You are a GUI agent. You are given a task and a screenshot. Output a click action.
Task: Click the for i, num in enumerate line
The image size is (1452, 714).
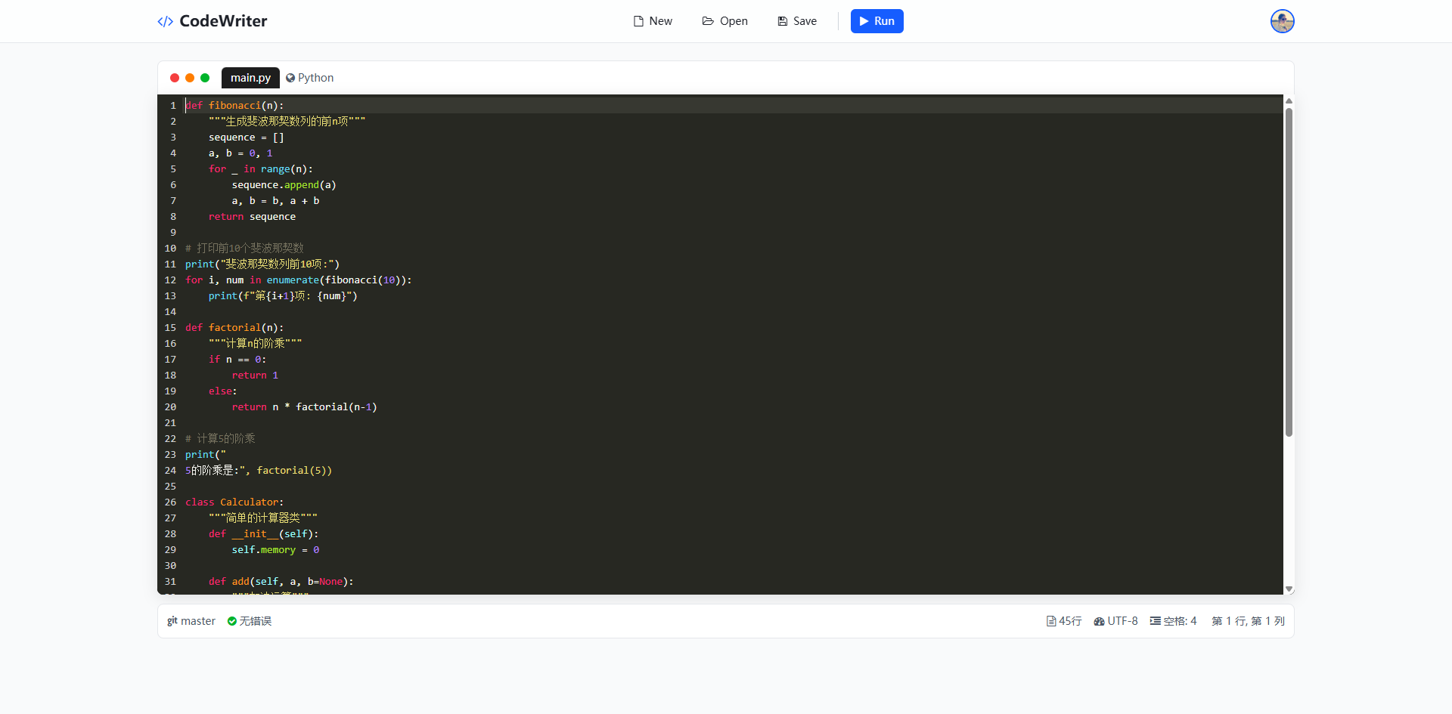299,280
